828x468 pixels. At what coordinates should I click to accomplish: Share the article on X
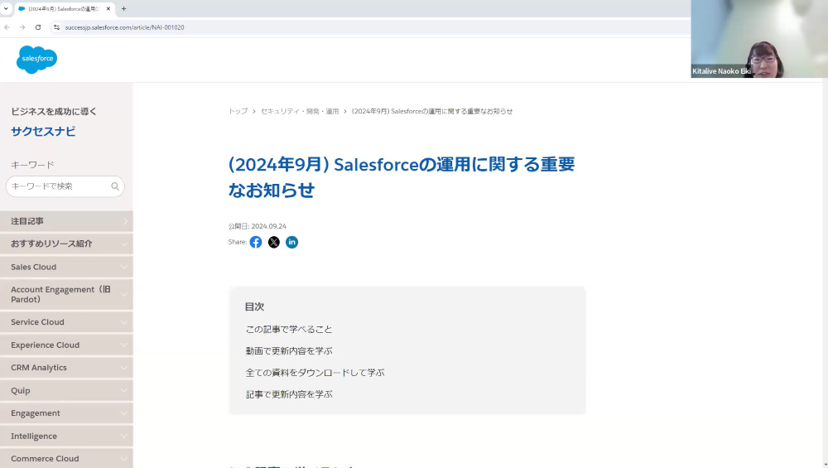tap(273, 243)
